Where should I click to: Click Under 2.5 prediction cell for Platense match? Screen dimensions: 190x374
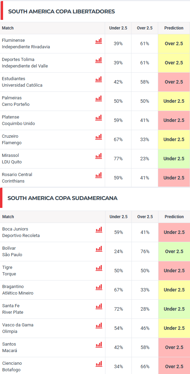tap(174, 120)
